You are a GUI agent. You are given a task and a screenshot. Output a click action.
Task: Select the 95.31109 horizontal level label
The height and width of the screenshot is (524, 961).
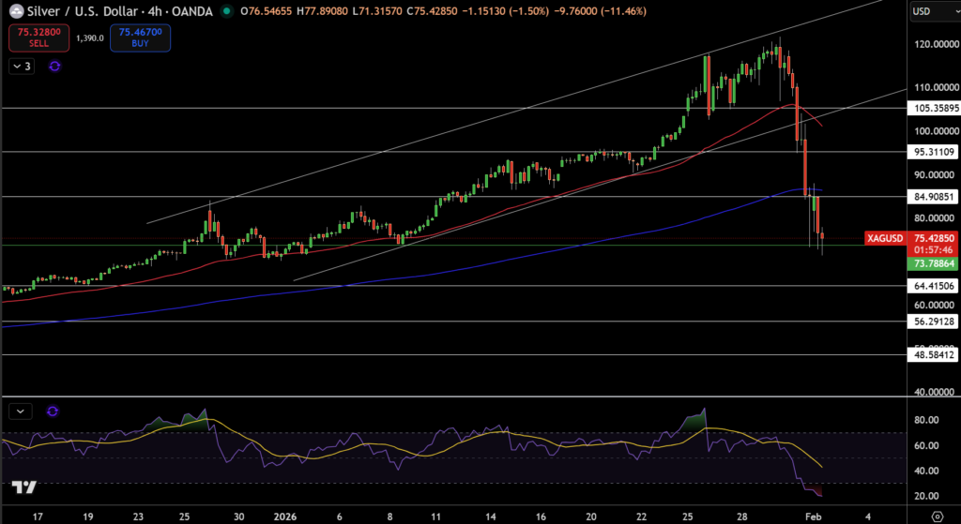[933, 151]
